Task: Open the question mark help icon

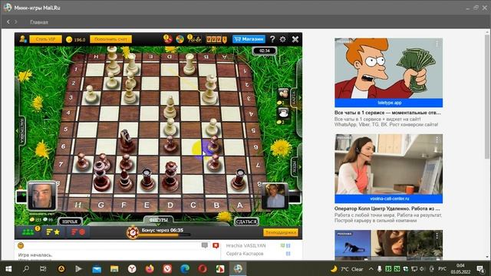Action: point(272,39)
